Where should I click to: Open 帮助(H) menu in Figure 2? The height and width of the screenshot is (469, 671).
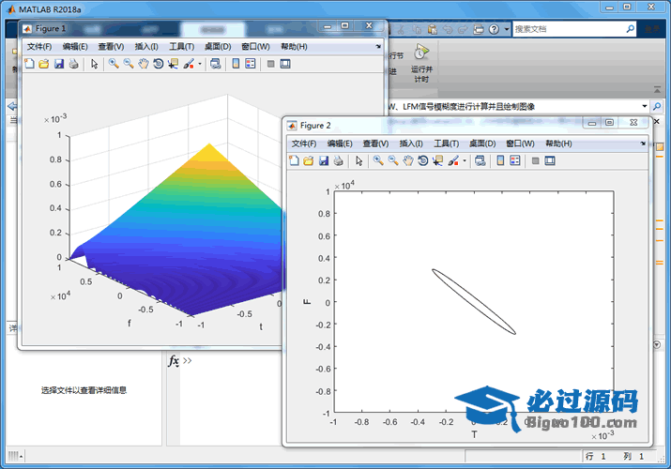[x=558, y=144]
